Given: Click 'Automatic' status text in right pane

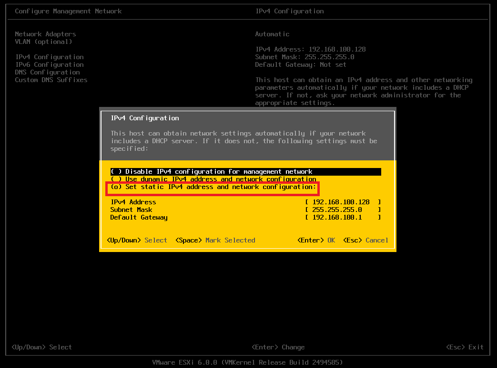Looking at the screenshot, I should (272, 34).
